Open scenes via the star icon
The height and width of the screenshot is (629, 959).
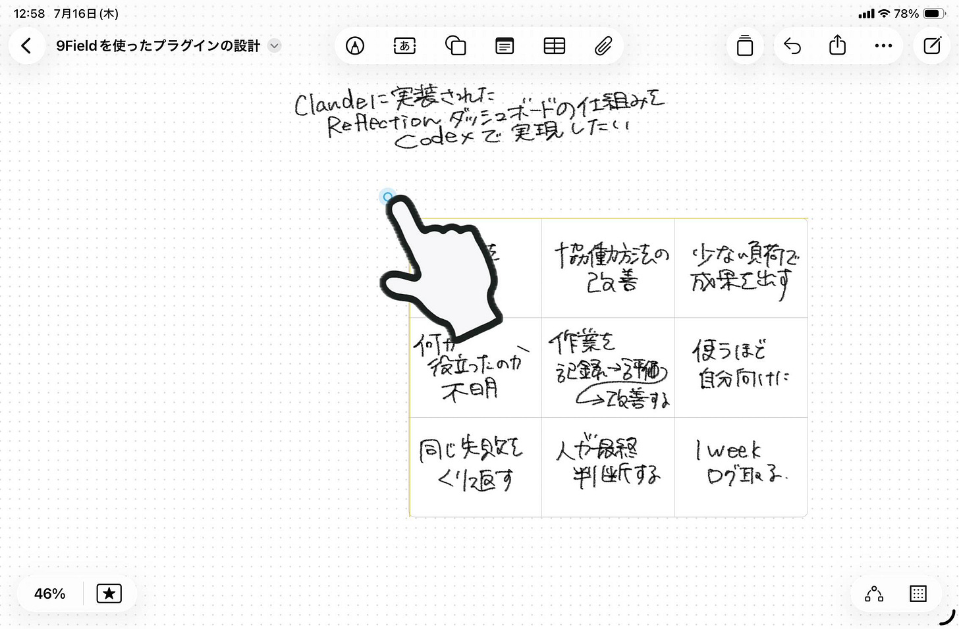click(x=109, y=593)
